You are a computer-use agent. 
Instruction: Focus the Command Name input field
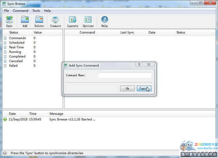click(x=125, y=75)
